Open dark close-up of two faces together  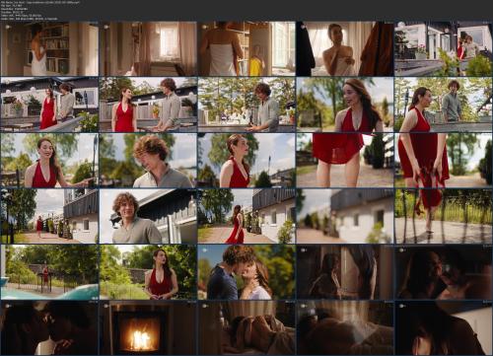coord(444,272)
